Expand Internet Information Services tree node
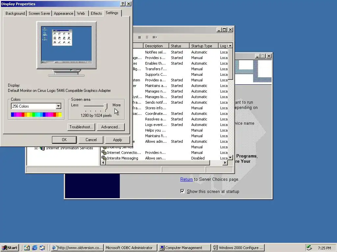The width and height of the screenshot is (337, 252). [x=36, y=148]
